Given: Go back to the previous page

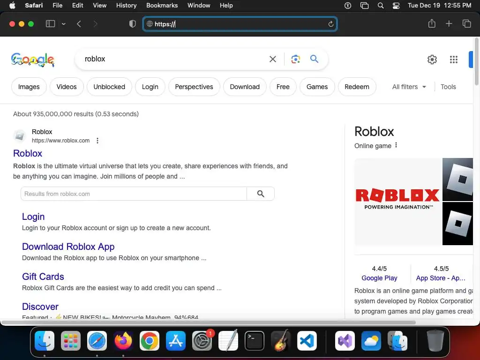Looking at the screenshot, I should pos(79,24).
